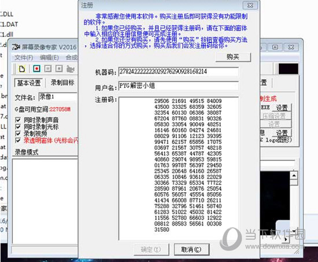
Task: Click the 设置 button above logo图形 text
Action: pos(282,133)
